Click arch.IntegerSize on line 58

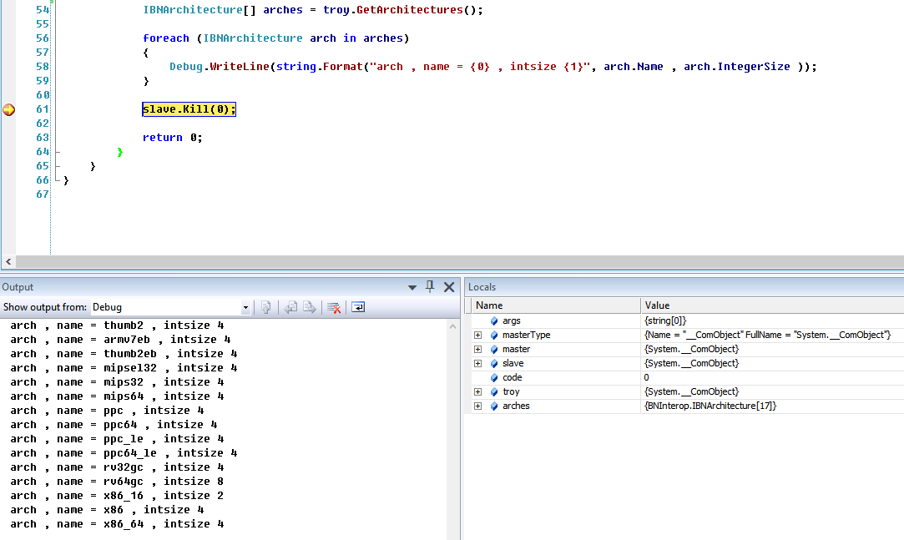[x=737, y=66]
